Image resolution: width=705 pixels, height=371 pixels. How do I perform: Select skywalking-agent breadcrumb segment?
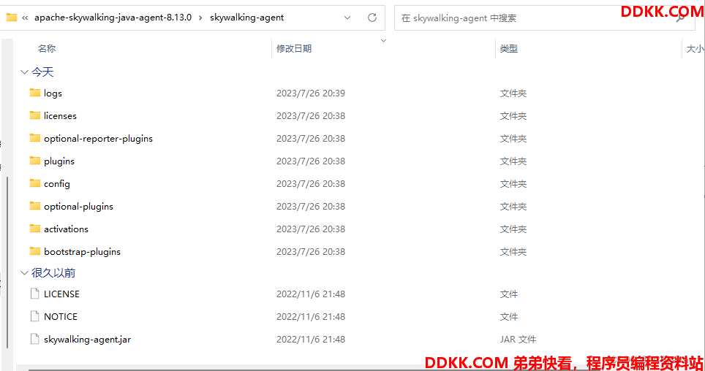[247, 18]
